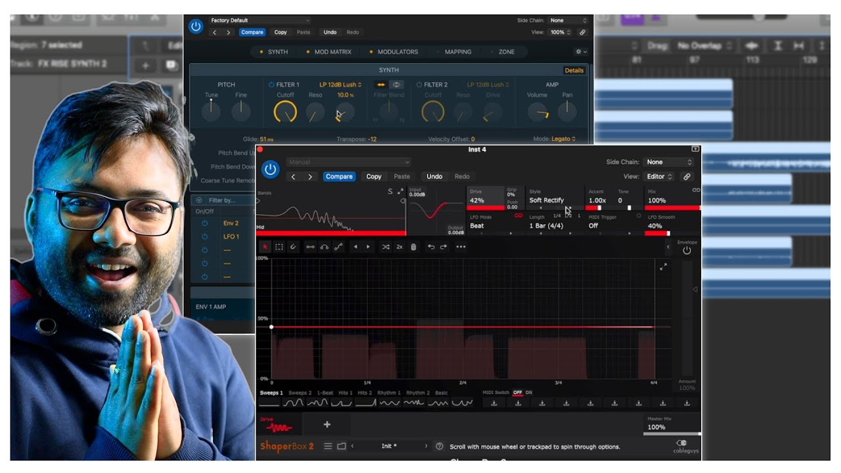
Task: Open the ShaperBox hamburger menu
Action: tap(328, 446)
